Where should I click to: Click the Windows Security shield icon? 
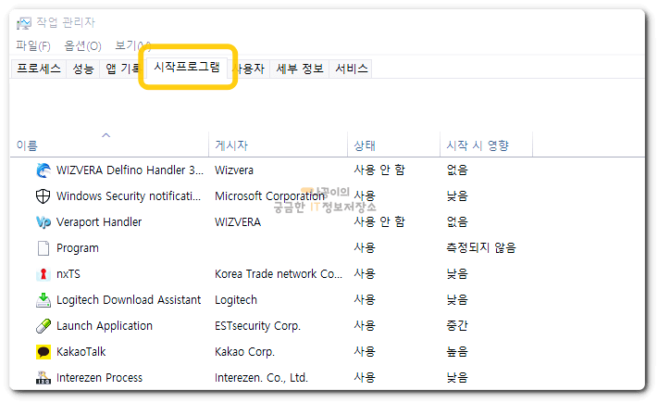pyautogui.click(x=43, y=196)
